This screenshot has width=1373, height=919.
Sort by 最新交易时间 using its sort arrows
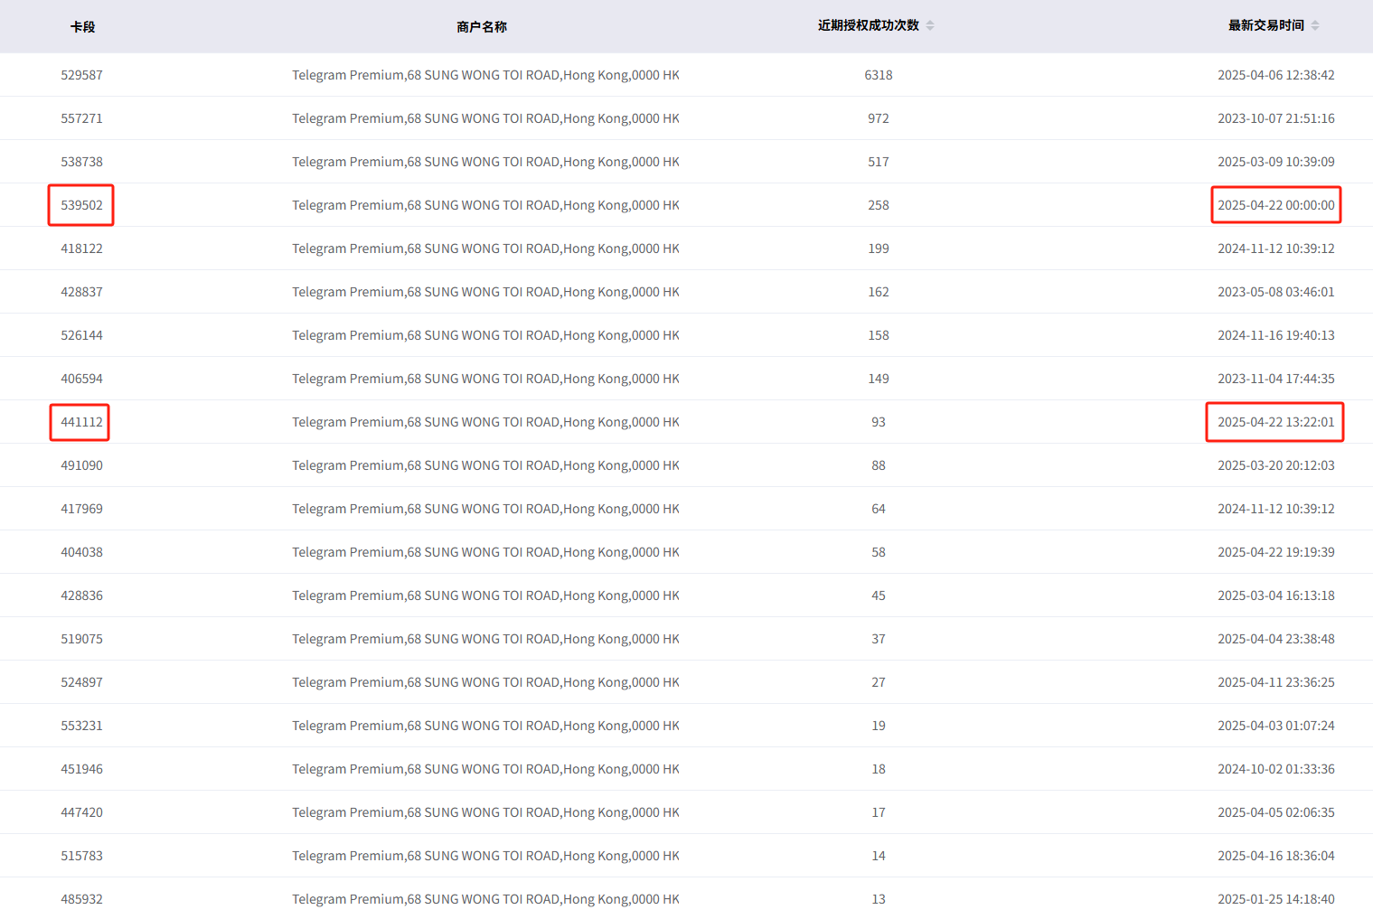click(x=1315, y=25)
